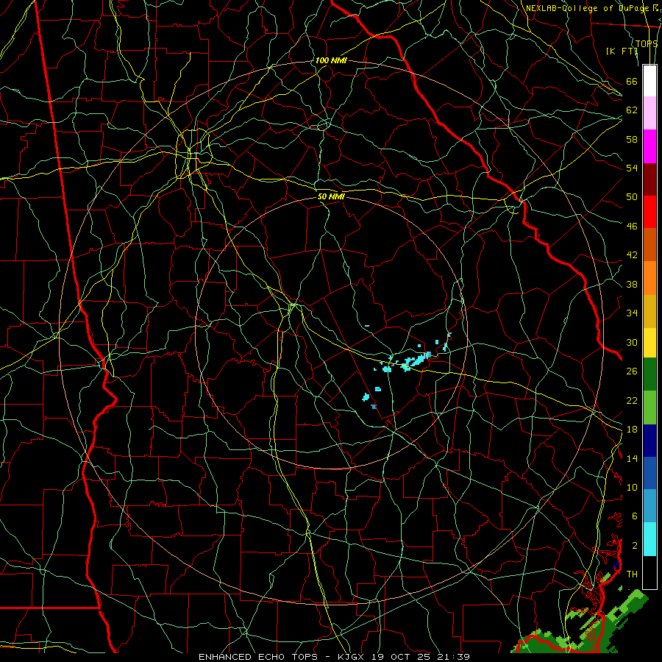The height and width of the screenshot is (662, 662).
Task: Click the legend value 46
Action: [632, 227]
